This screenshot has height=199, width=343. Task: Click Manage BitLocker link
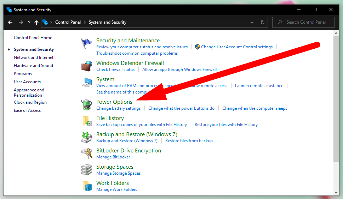(x=113, y=157)
